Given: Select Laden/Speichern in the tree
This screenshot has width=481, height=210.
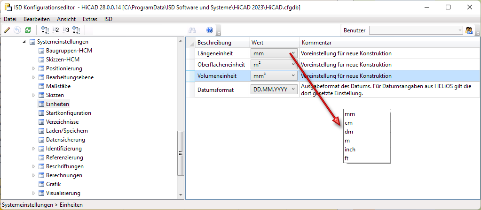Looking at the screenshot, I should (x=67, y=131).
